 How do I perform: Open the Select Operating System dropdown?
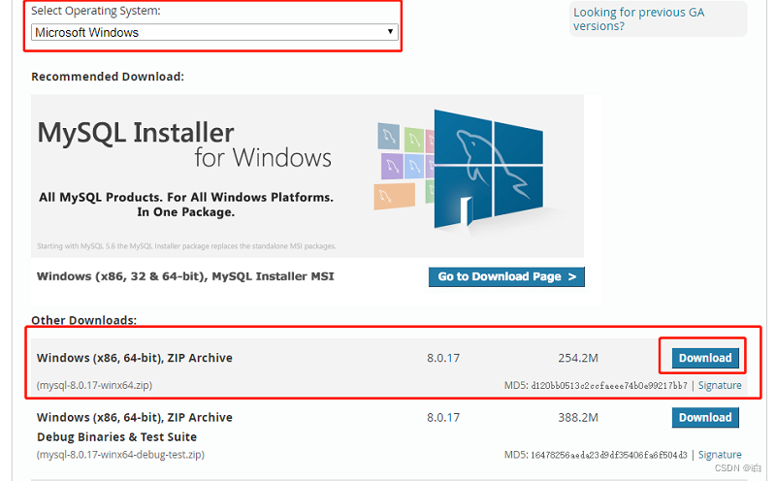[x=214, y=32]
